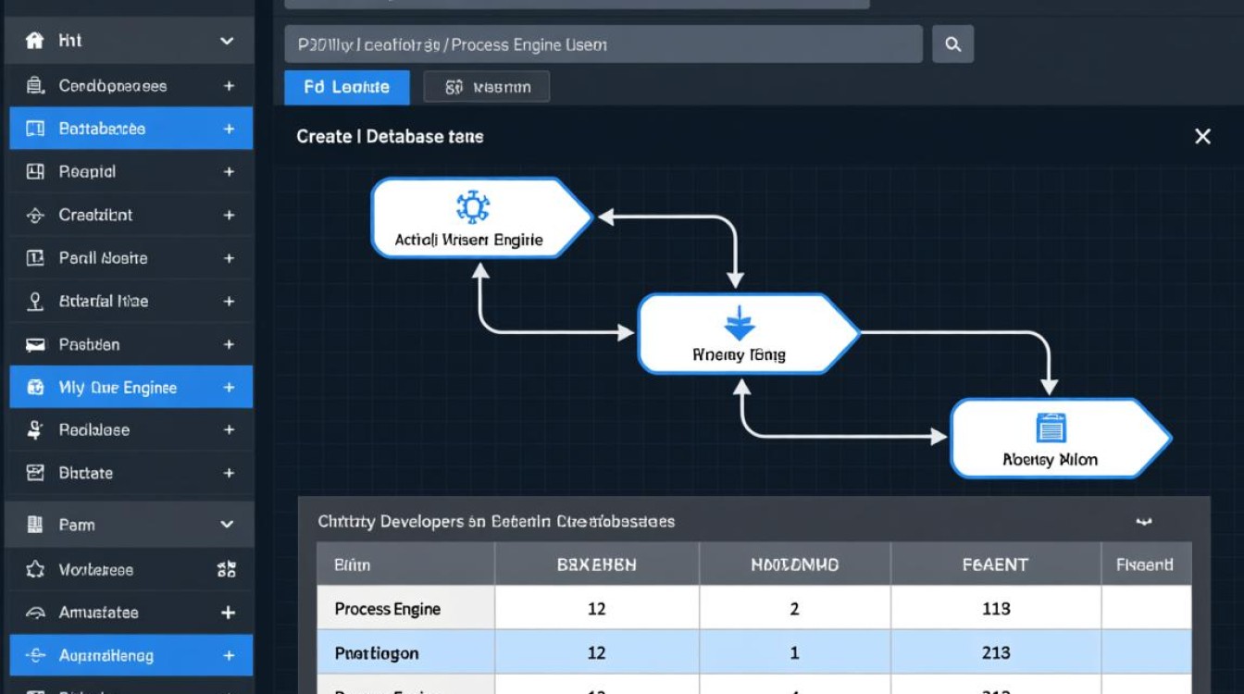Switch to the grey tab beside Fd Leaiate
This screenshot has width=1244, height=694.
[487, 87]
